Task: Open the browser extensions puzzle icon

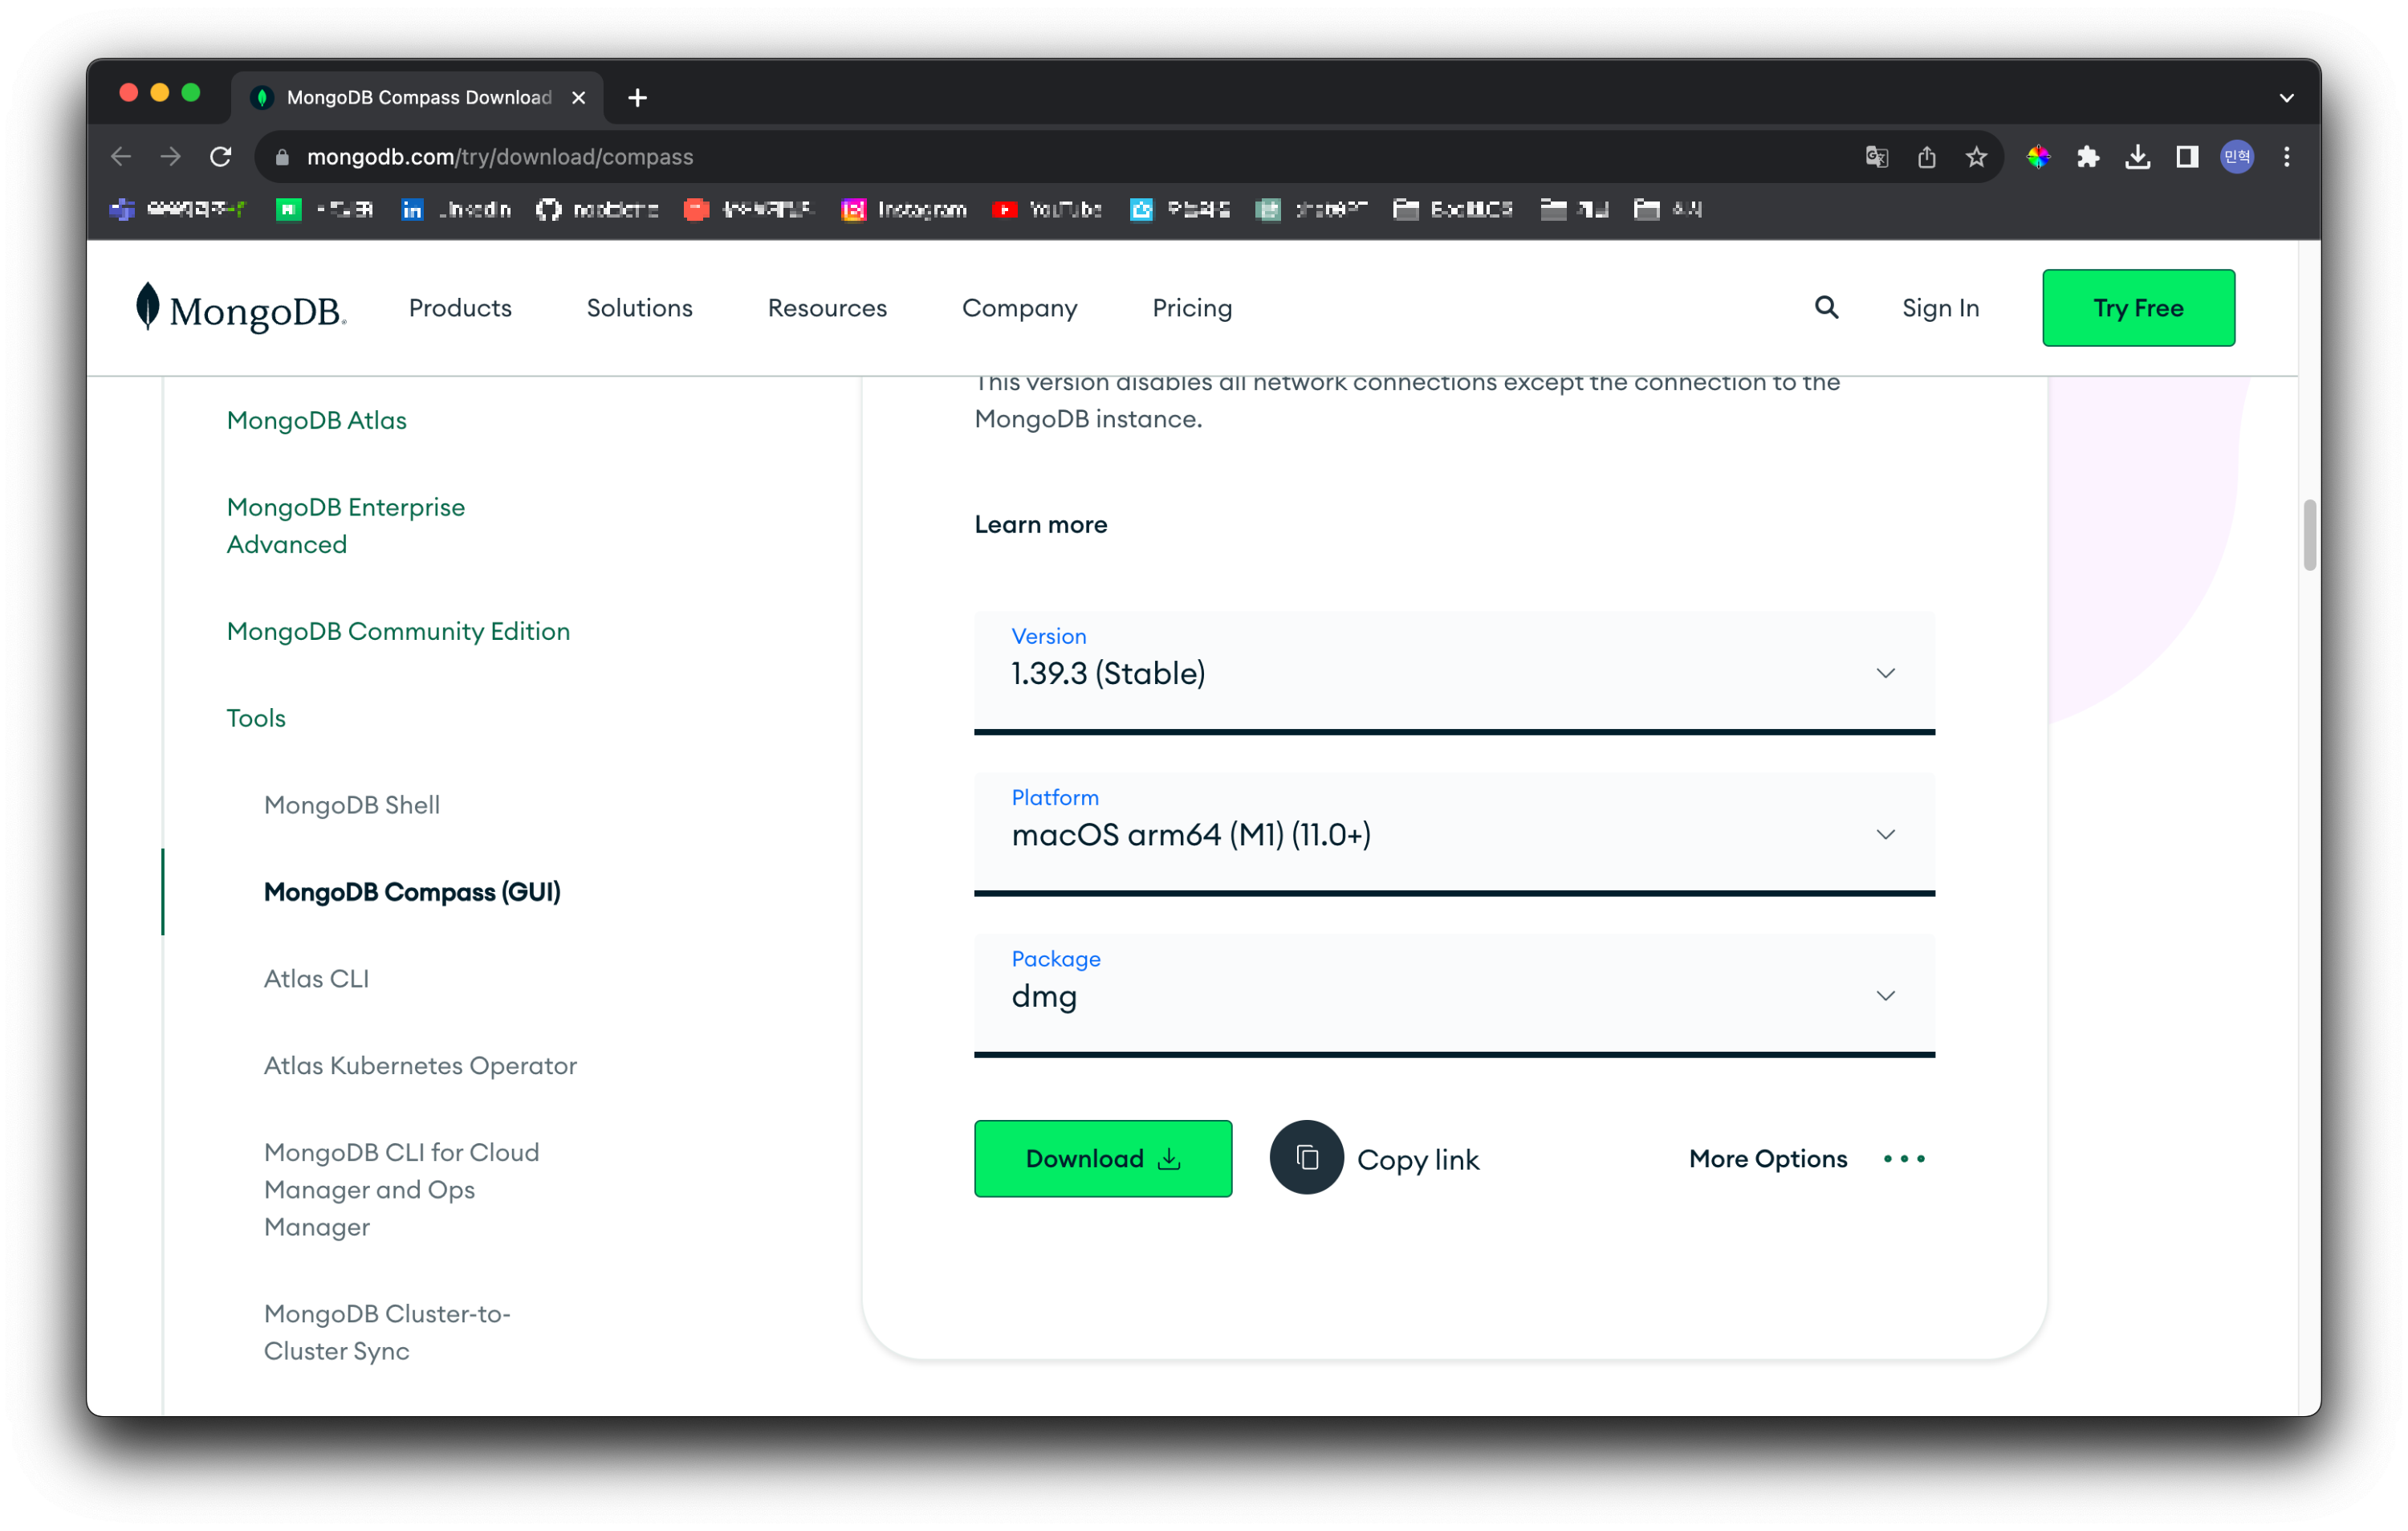Action: point(2088,157)
